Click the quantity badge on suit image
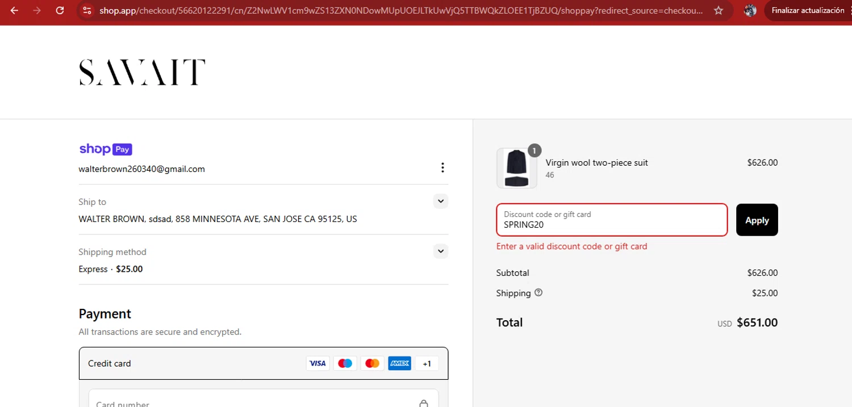The image size is (852, 407). point(534,150)
